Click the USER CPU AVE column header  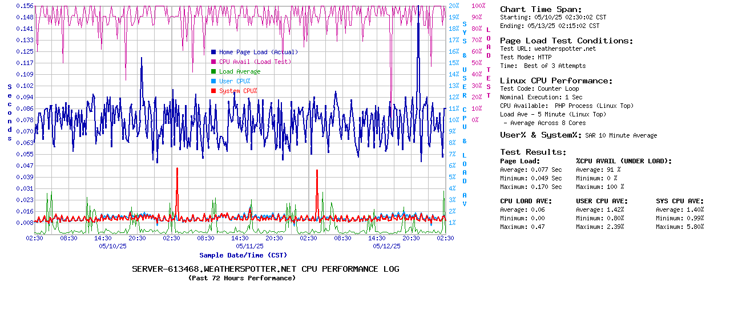pyautogui.click(x=602, y=201)
